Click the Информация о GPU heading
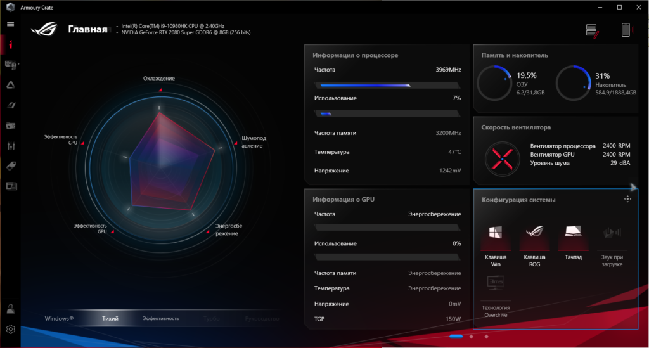Screen dimensions: 649x348 click(x=343, y=199)
